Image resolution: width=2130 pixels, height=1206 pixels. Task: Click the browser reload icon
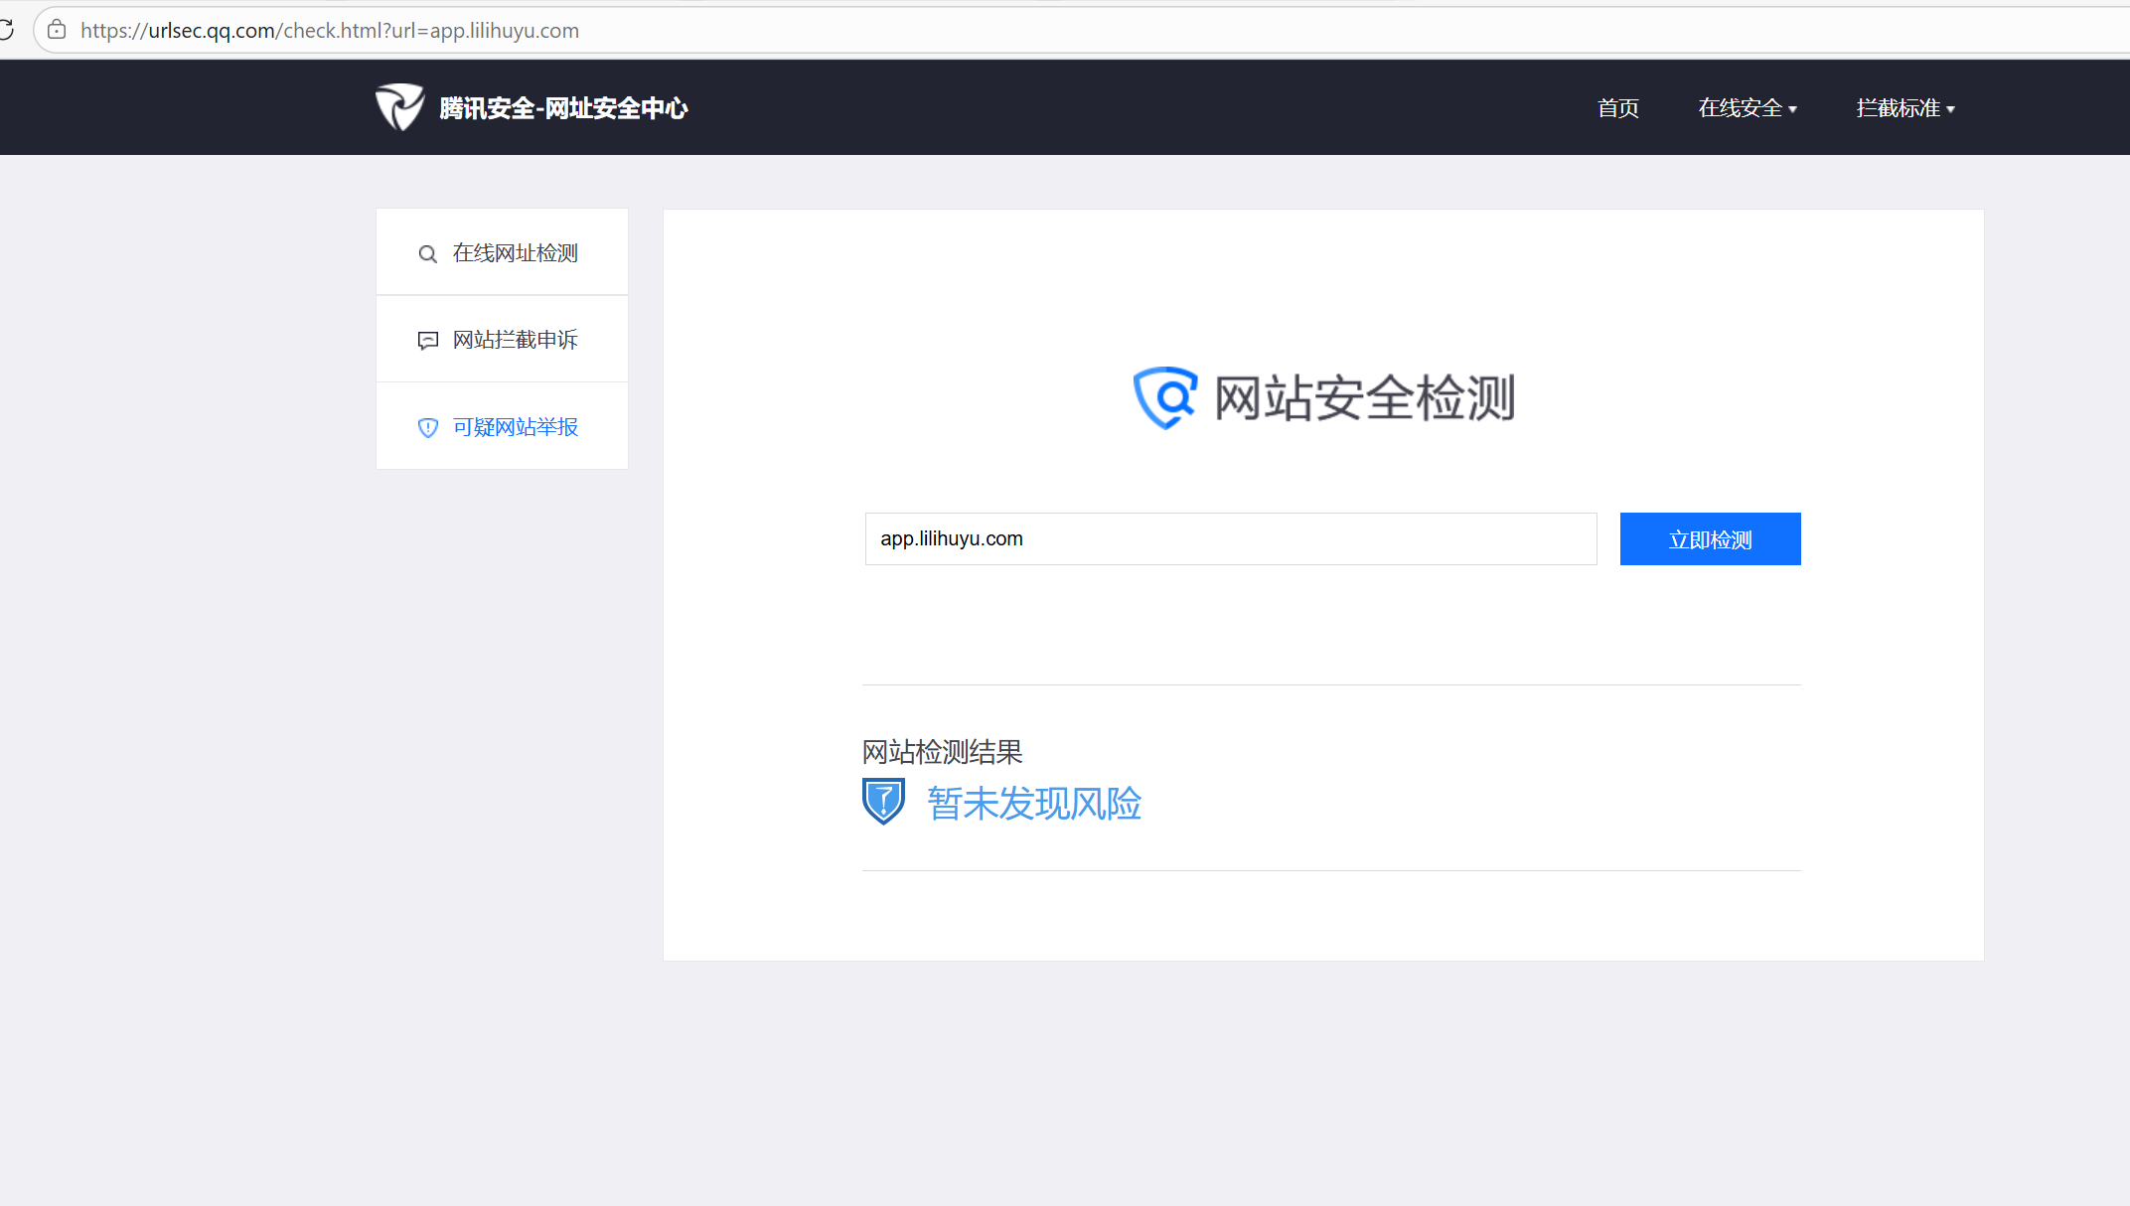coord(6,30)
